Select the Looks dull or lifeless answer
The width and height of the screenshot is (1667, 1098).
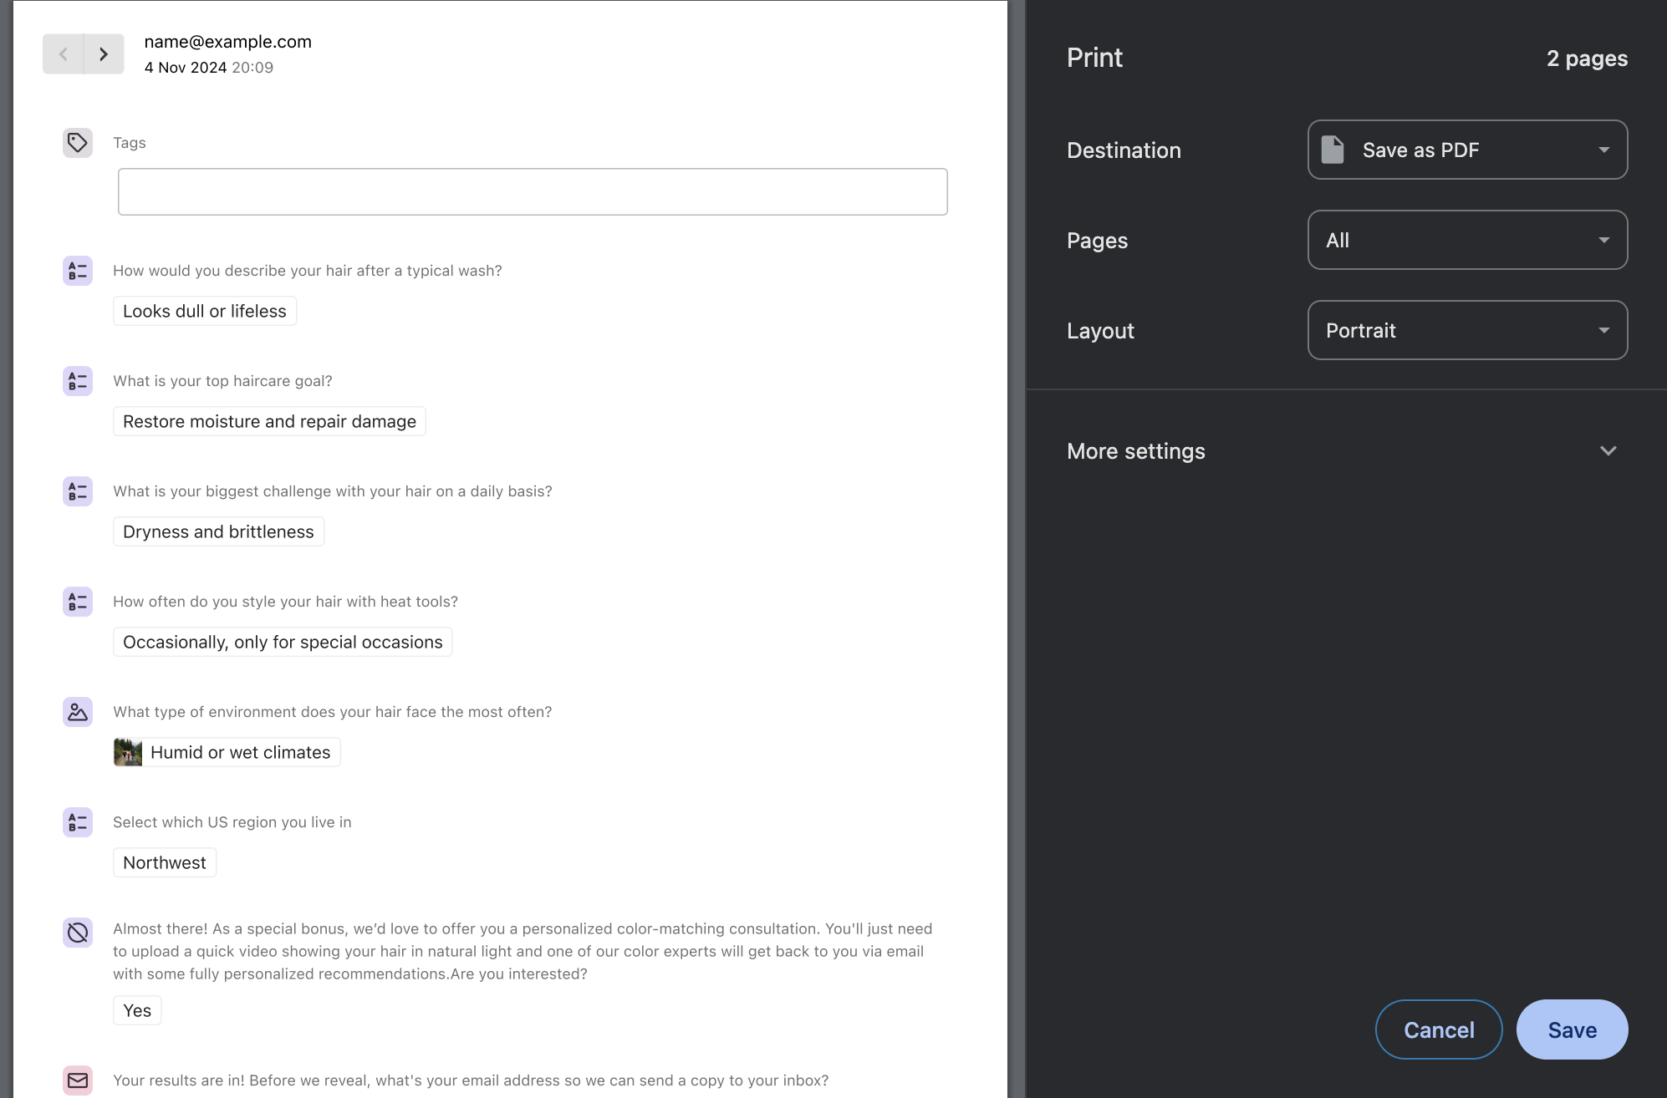pos(205,311)
